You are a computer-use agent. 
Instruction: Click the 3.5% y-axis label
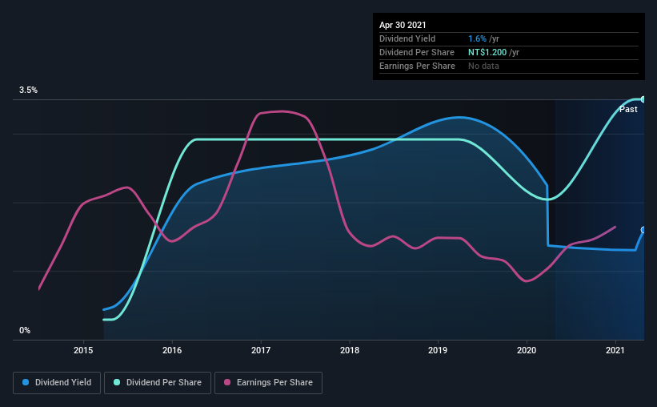[x=28, y=91]
